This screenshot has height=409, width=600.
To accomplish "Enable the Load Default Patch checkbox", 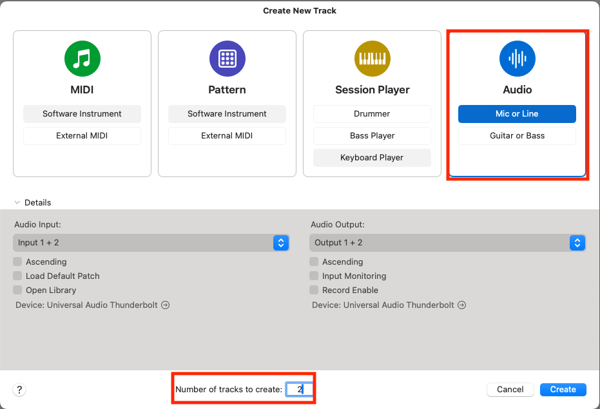I will point(17,276).
